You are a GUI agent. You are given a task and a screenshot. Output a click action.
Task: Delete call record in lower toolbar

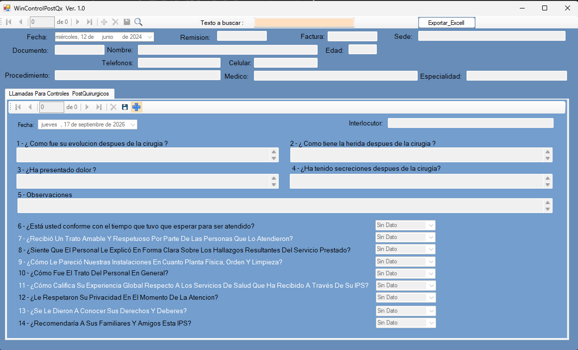[x=113, y=107]
